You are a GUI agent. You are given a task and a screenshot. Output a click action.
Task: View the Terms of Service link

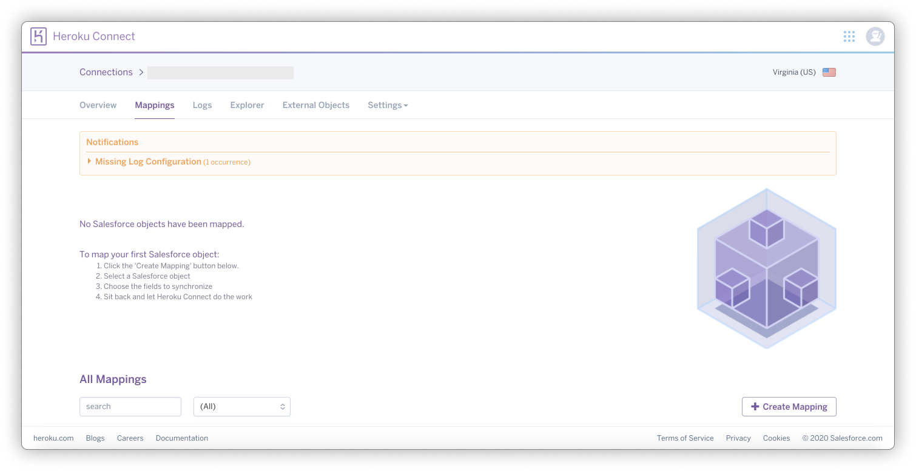click(685, 438)
